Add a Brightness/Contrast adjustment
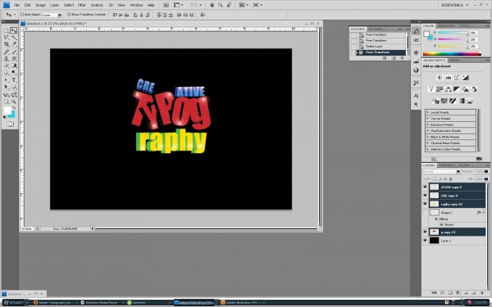The height and width of the screenshot is (307, 492). point(440,78)
